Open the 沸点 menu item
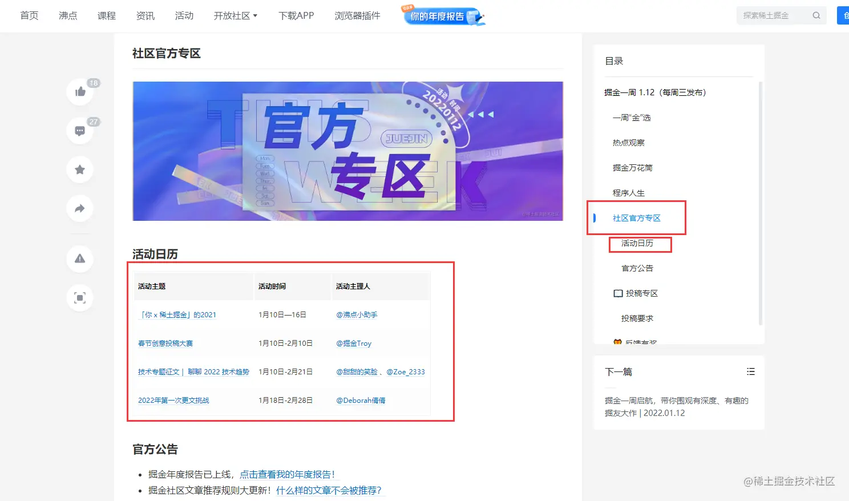 click(68, 15)
